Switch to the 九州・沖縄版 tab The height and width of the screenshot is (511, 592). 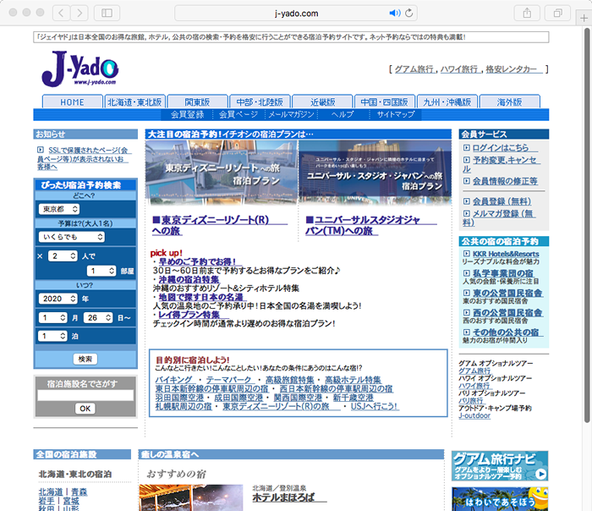447,102
